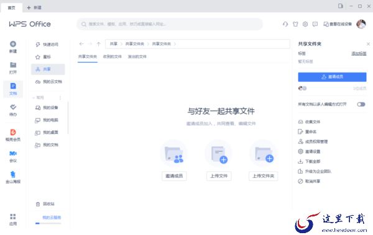Screen dimensions: 373x235
Task: Open 我的设备 in navigation list
Action: 48,107
